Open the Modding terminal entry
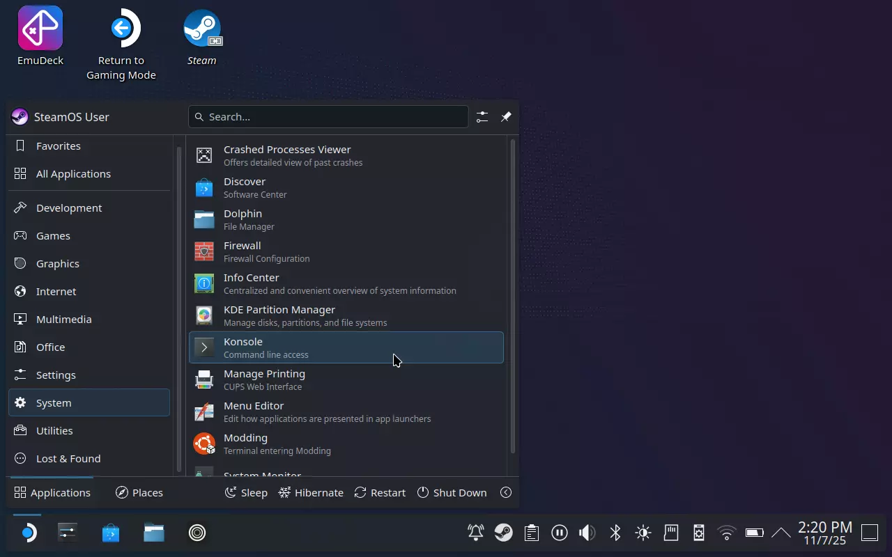Viewport: 892px width, 557px height. 346,444
